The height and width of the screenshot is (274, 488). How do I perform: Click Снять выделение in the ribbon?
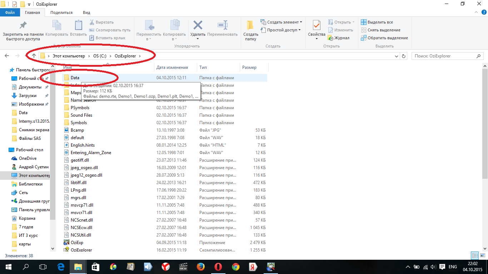tap(380, 30)
